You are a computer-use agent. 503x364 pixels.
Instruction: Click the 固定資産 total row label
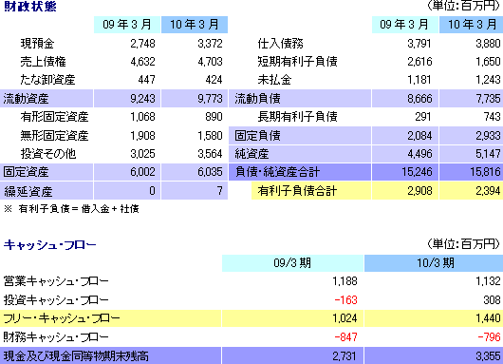click(x=26, y=172)
